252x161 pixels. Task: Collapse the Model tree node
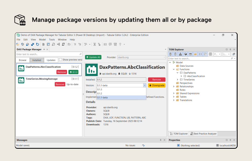[x=170, y=62]
